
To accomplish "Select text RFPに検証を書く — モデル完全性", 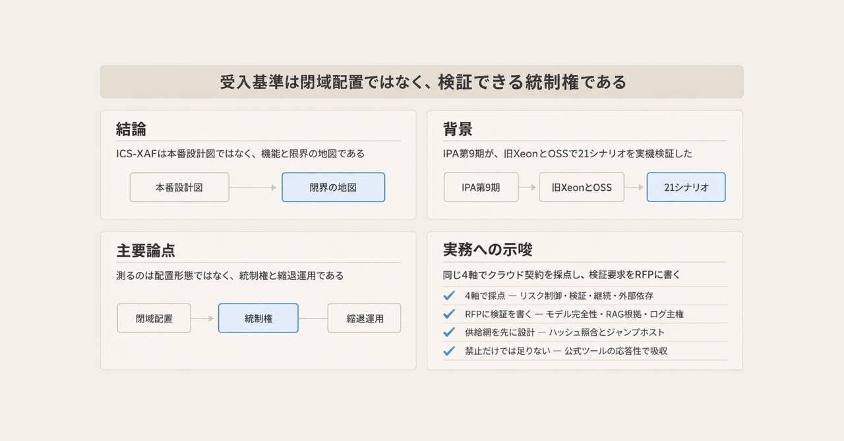I will pos(574,314).
